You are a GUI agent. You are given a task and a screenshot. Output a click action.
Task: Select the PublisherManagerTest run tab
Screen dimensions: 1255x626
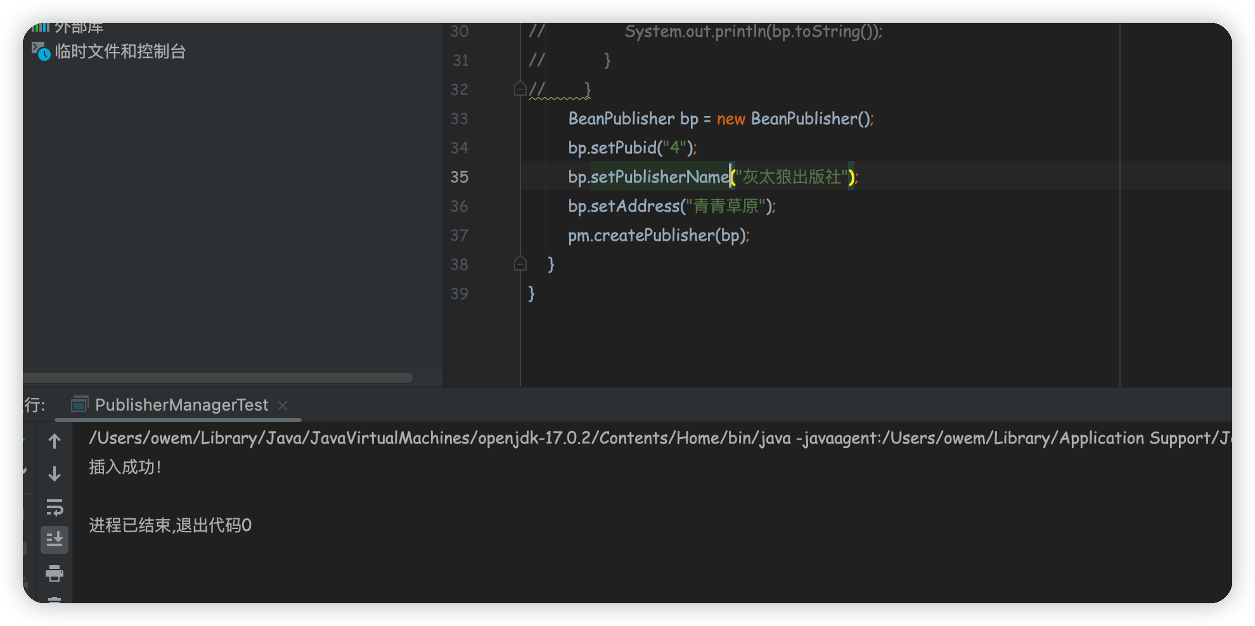coord(181,405)
